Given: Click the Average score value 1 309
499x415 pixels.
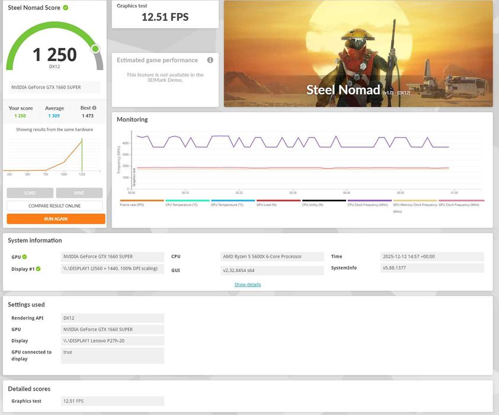Looking at the screenshot, I should pos(54,116).
